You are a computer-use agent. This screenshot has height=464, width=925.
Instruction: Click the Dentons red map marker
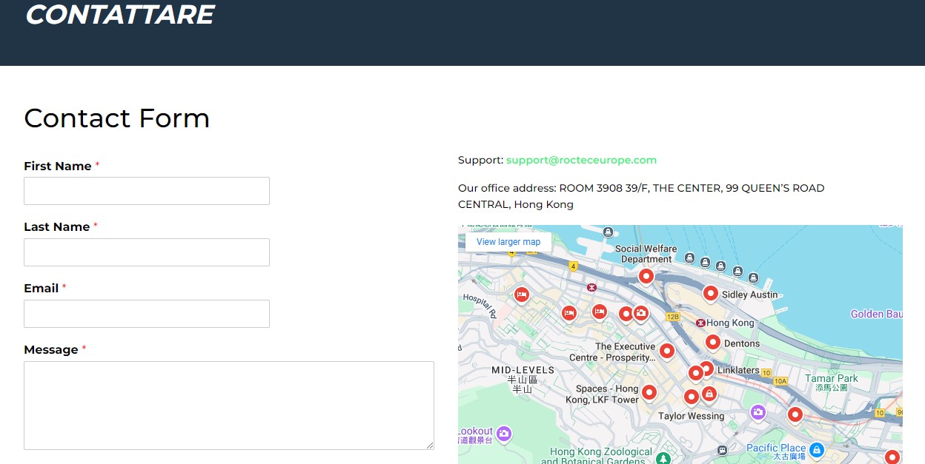(x=712, y=342)
